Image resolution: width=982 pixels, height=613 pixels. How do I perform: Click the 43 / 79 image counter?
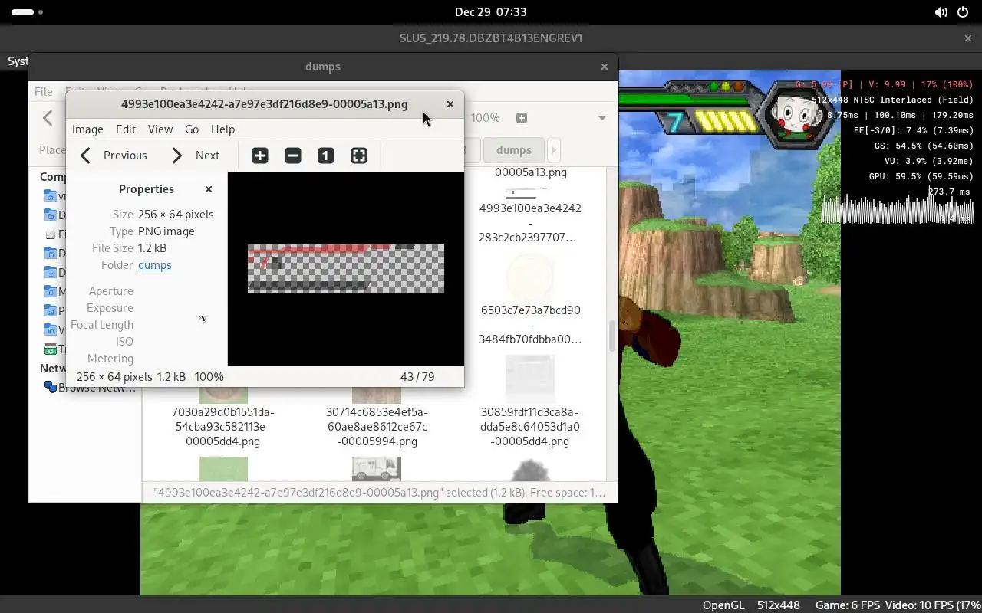[417, 377]
